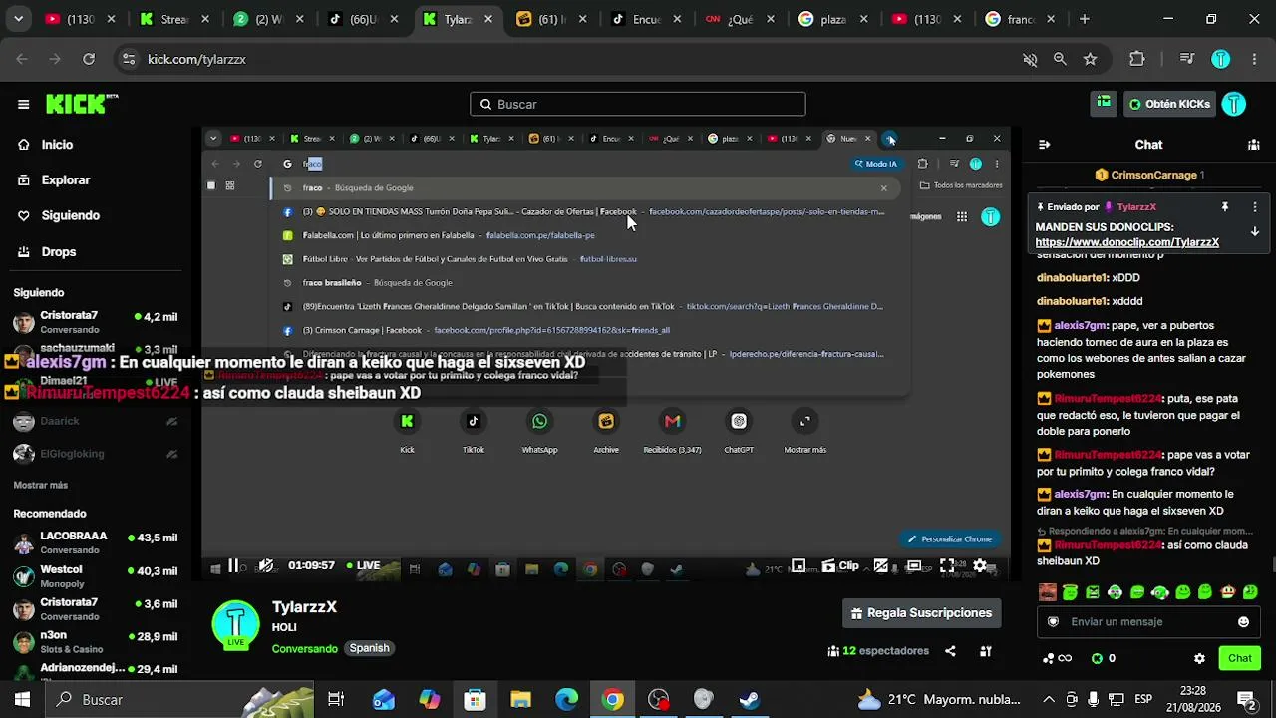Click the Regala Suscripciones button
The image size is (1276, 718).
tap(922, 613)
